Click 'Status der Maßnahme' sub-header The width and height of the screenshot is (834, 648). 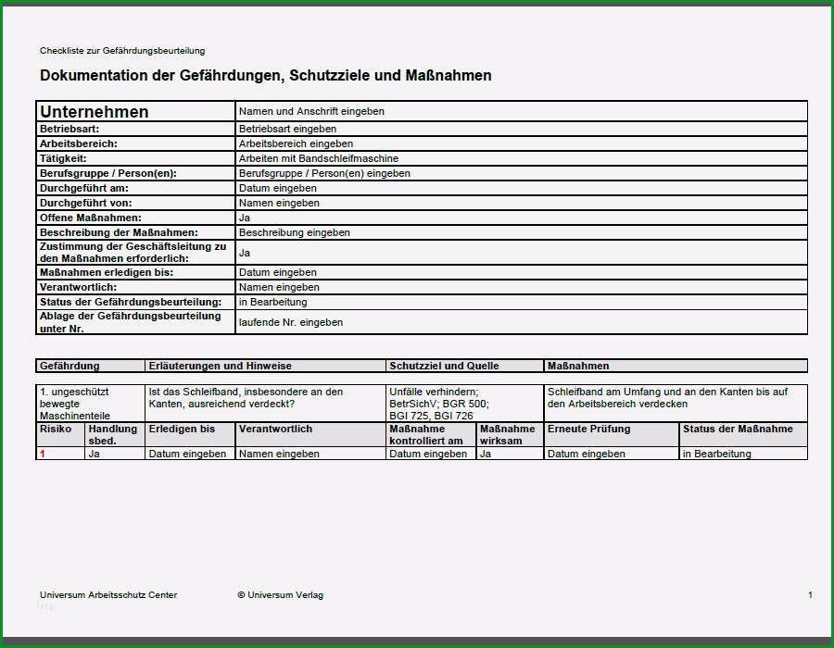[x=743, y=434]
